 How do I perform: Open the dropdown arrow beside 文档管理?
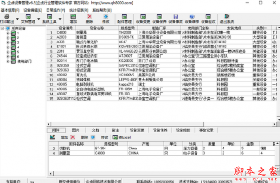(39, 19)
